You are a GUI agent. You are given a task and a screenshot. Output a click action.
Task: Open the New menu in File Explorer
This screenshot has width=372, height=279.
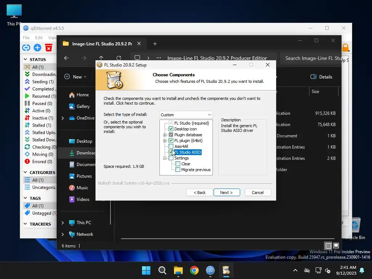pos(76,77)
